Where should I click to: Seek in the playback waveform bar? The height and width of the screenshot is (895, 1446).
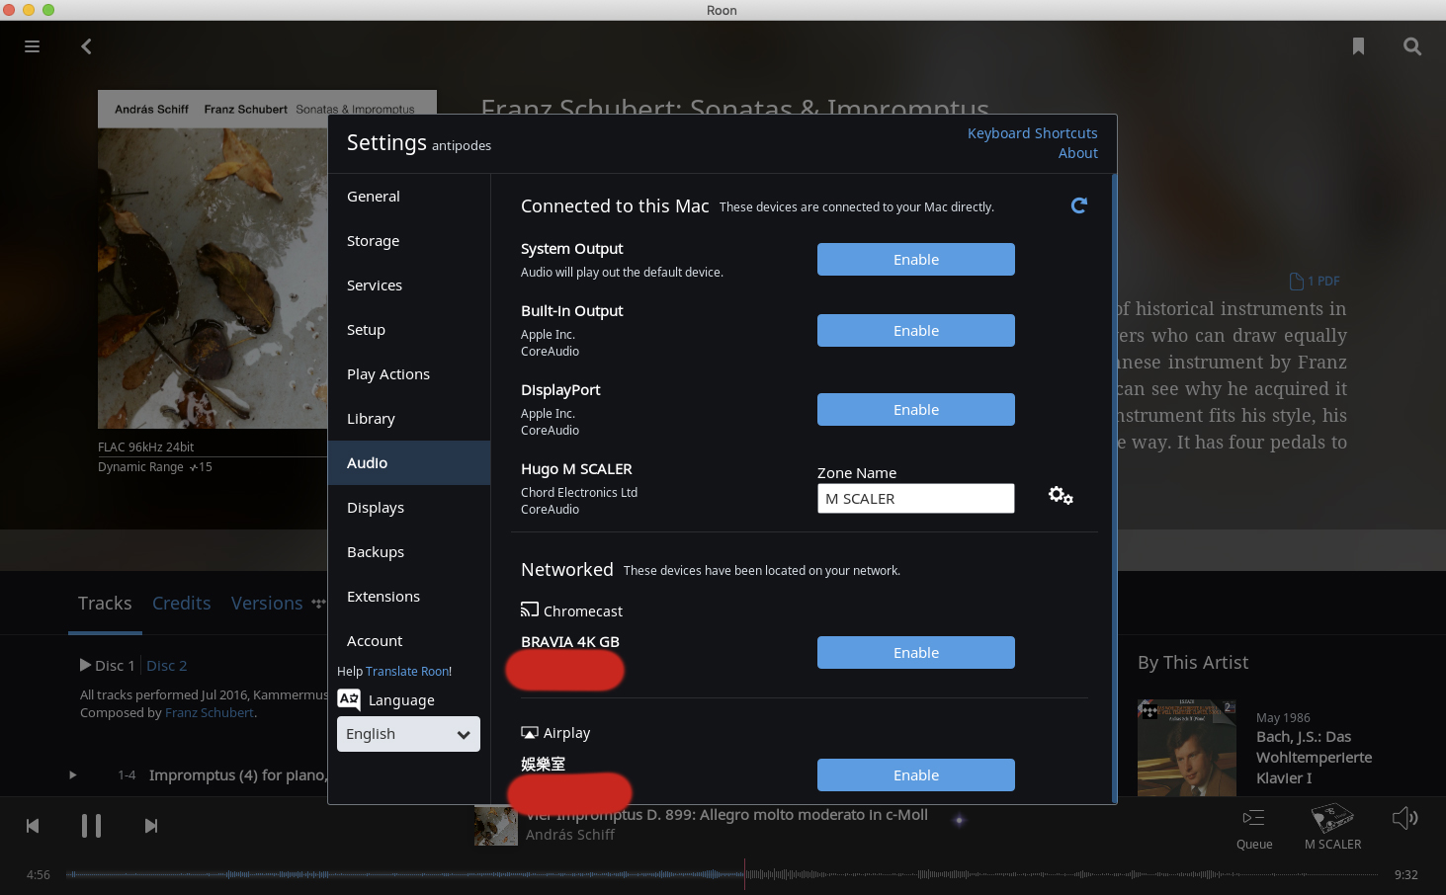coord(723,874)
